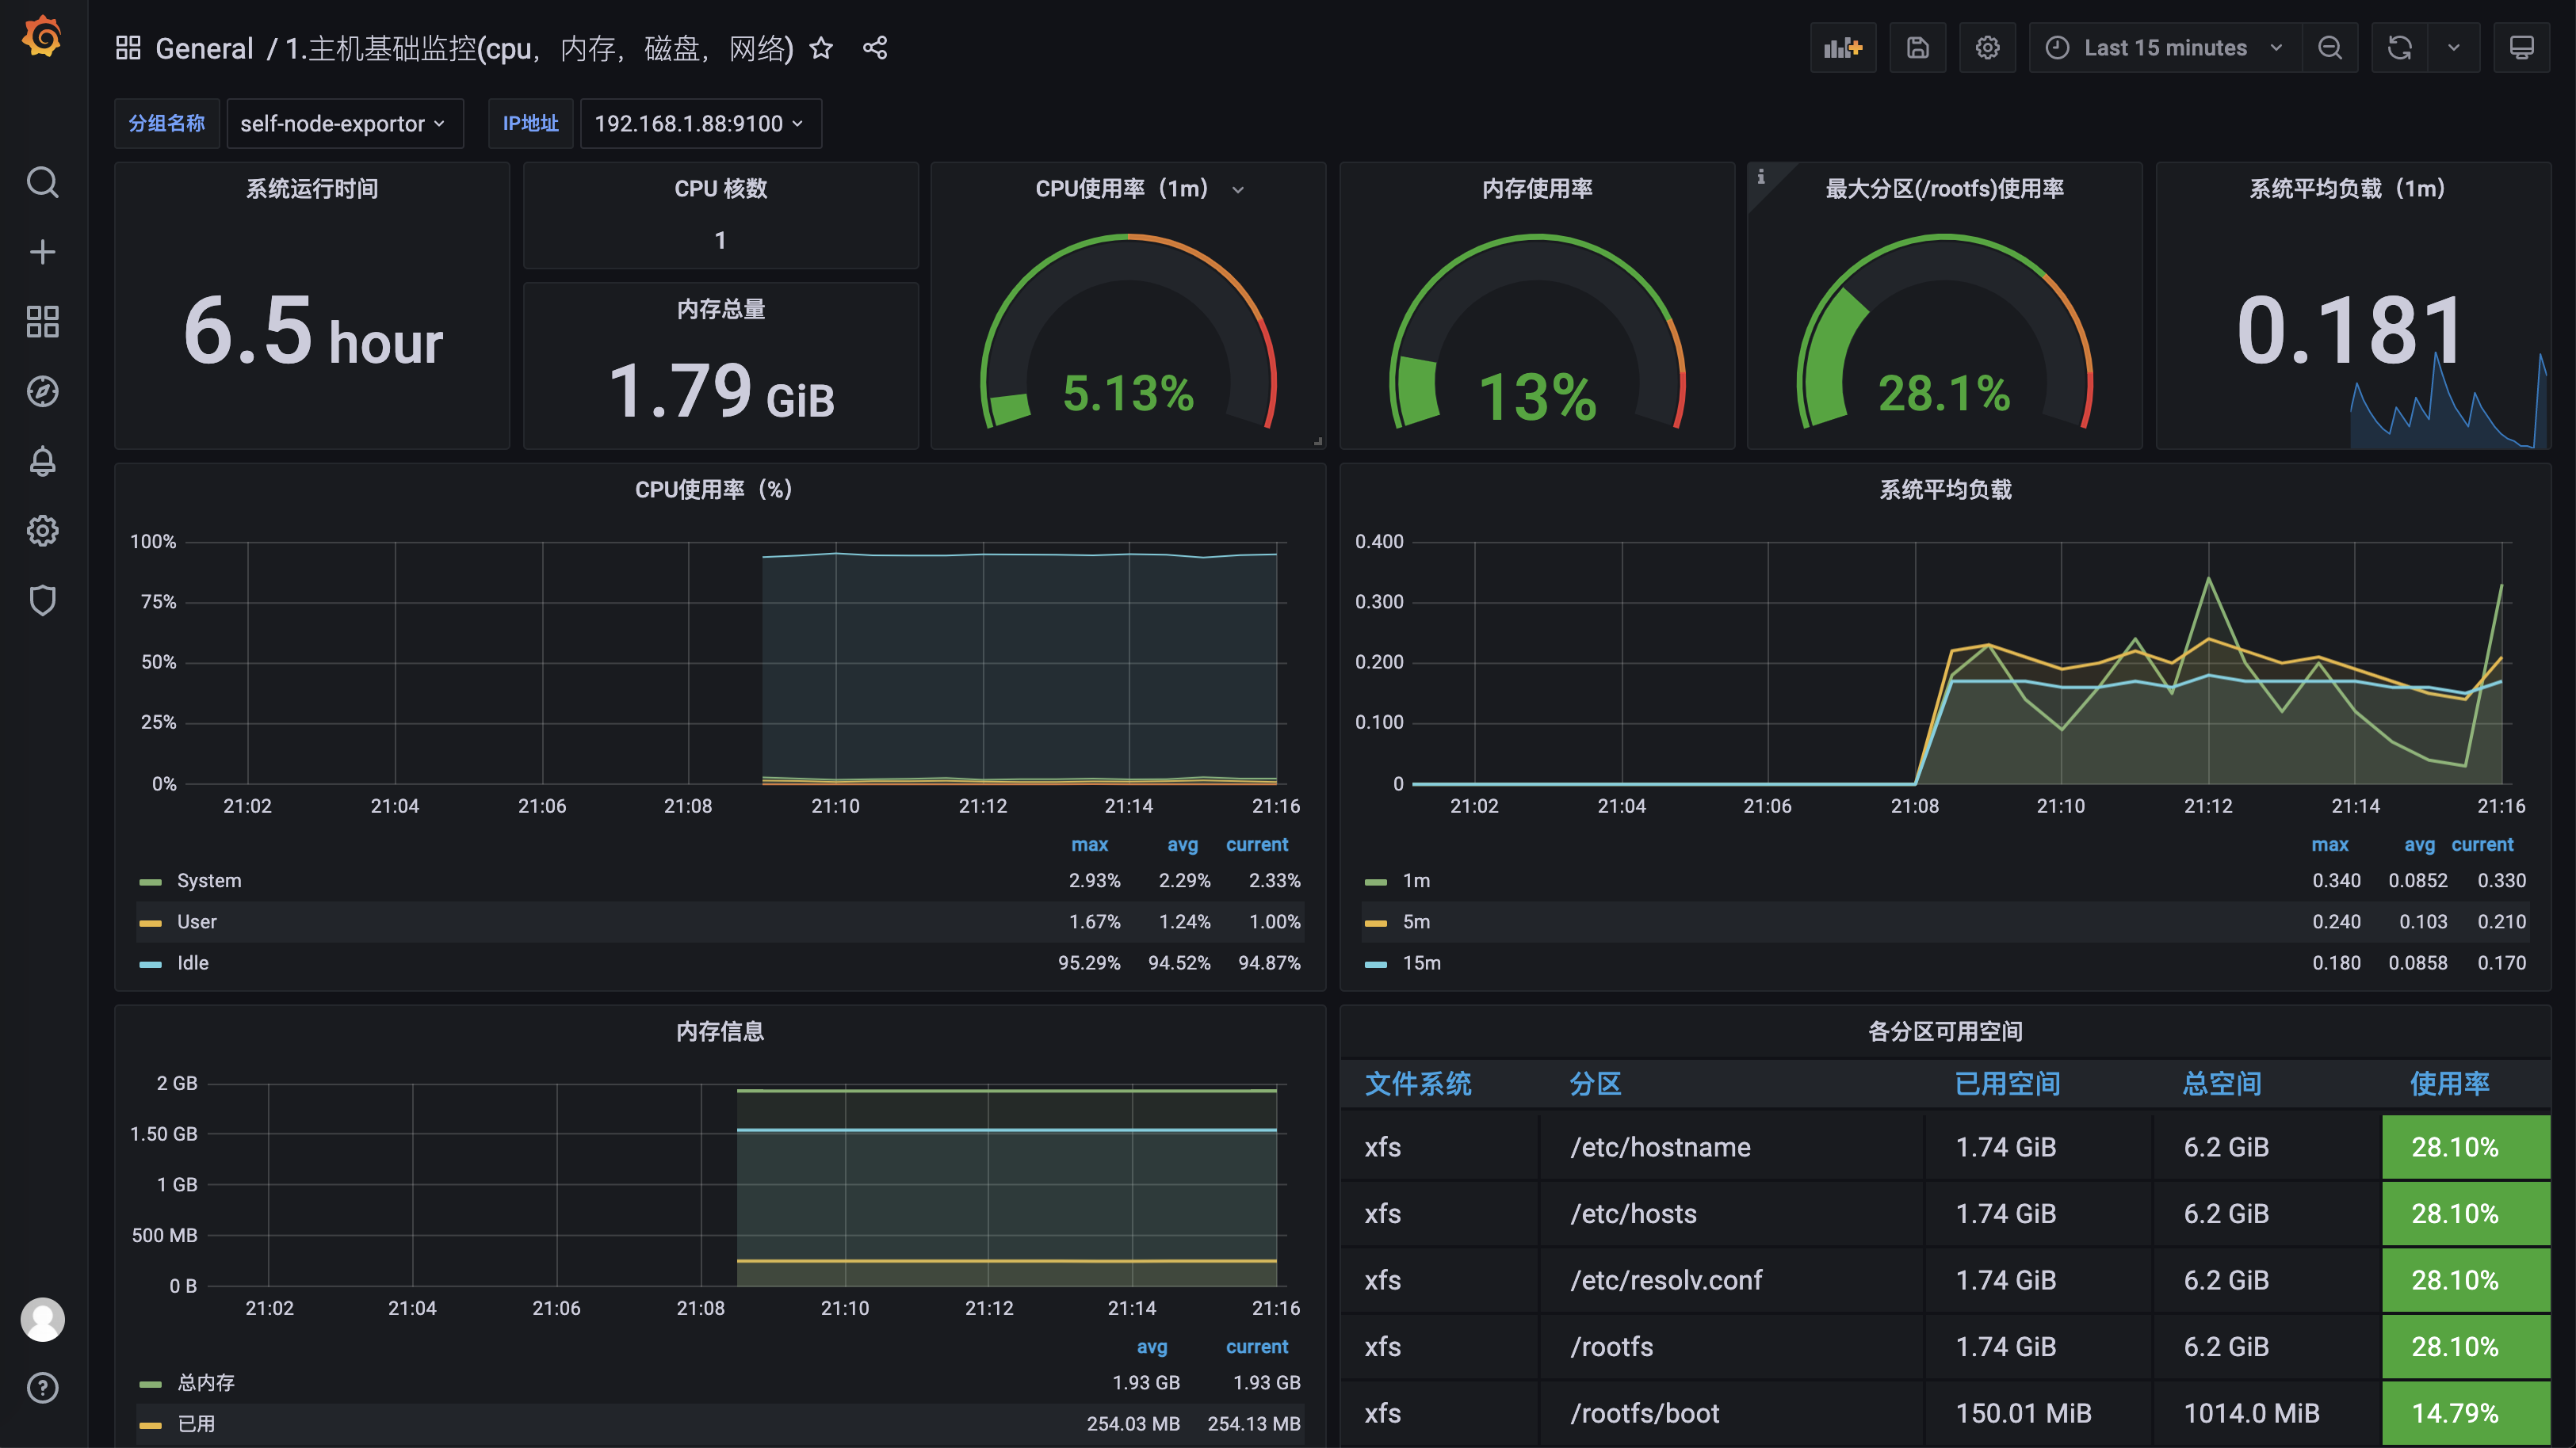Toggle the Idle series in CPU legend
Screen dimensions: 2576x1448
[193, 962]
